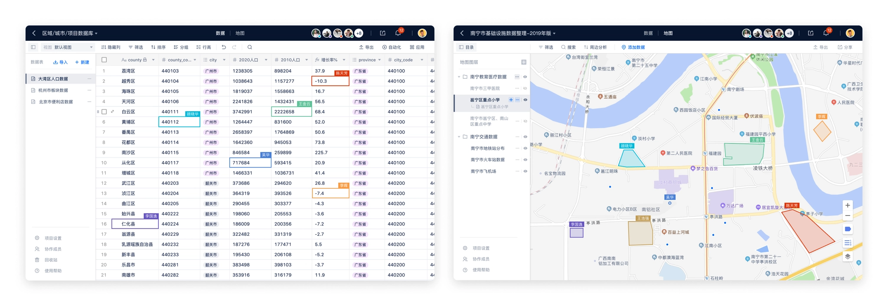This screenshot has width=888, height=306.
Task: Click the sidebar toggle icon beside 默认视图
Action: pyautogui.click(x=33, y=47)
